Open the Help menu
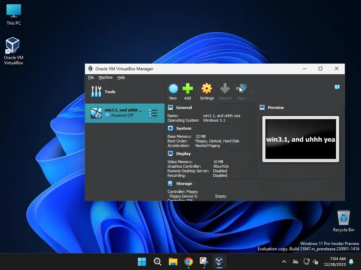Image resolution: width=361 pixels, height=270 pixels. [x=121, y=77]
